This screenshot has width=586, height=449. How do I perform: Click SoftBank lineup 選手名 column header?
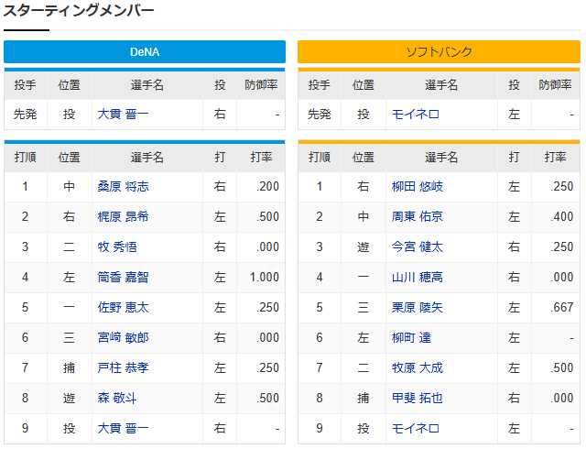click(441, 158)
